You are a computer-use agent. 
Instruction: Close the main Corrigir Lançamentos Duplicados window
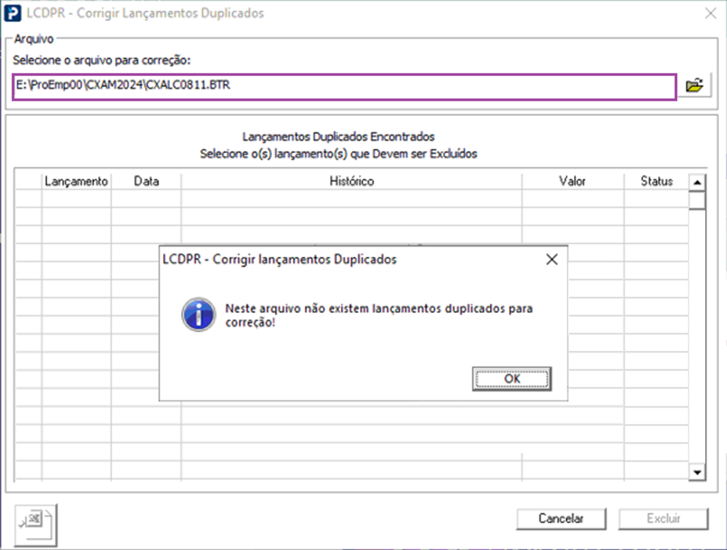click(x=710, y=13)
